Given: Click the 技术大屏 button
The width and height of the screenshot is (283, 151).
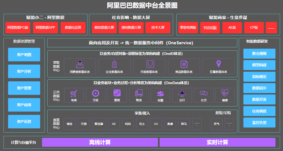Looking at the screenshot, I should point(158,28).
